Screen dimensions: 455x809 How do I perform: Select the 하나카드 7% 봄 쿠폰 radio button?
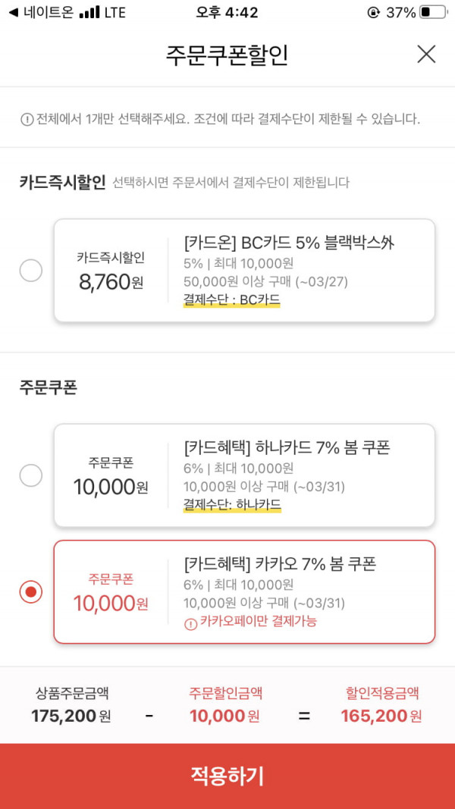point(31,475)
